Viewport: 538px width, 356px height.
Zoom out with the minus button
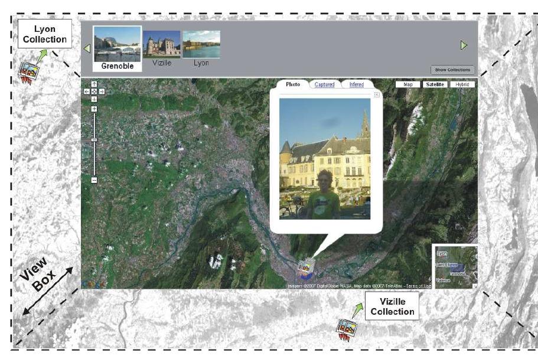[94, 180]
